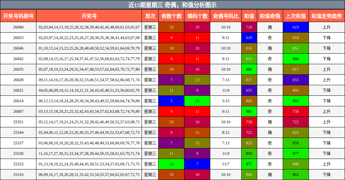The height and width of the screenshot is (180, 345).
Task: Click the 奇数个数 column header
Action: pyautogui.click(x=171, y=16)
